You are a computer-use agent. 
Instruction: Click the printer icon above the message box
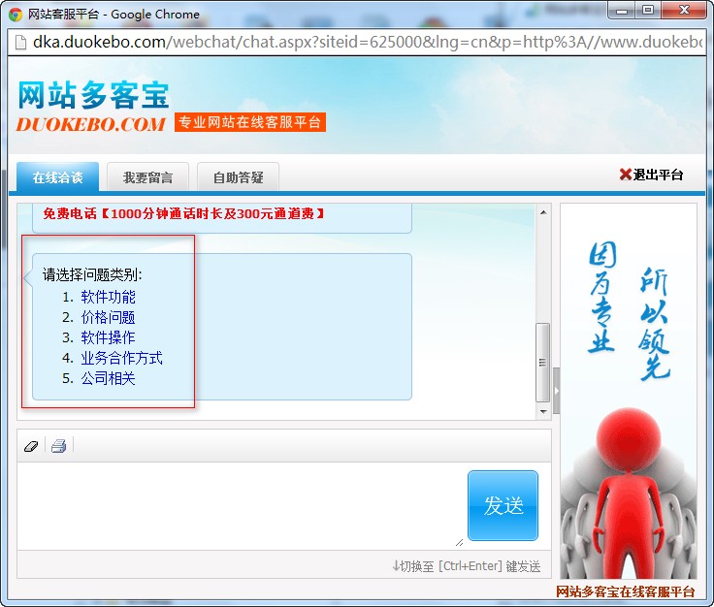click(58, 446)
